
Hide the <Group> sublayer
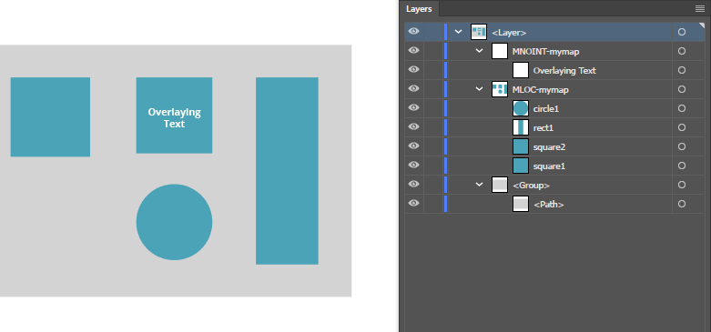click(x=413, y=184)
